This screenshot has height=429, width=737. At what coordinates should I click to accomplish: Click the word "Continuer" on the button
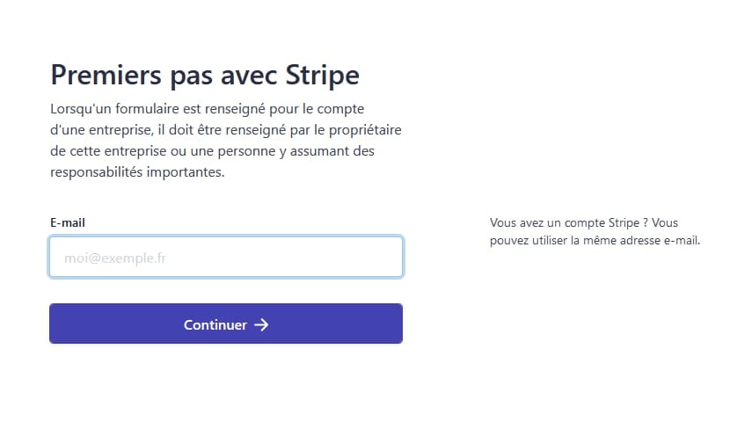[x=215, y=324]
